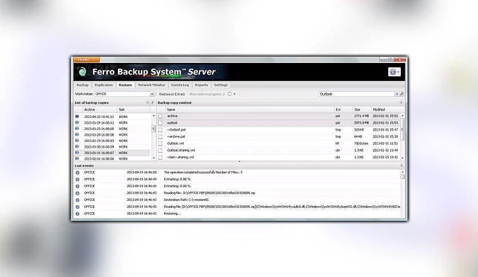Click backup icon for 2013-01-25 16:00:05 archive
The image size is (478, 277).
tap(77, 128)
